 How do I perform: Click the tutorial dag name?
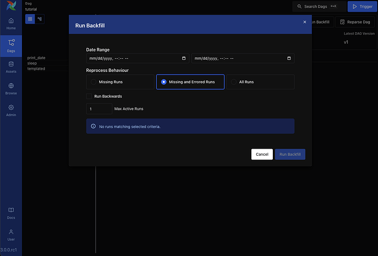pos(31,9)
